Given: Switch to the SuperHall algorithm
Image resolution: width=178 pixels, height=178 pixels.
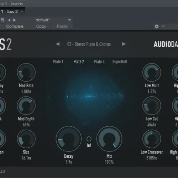Looking at the screenshot, I should tap(120, 62).
